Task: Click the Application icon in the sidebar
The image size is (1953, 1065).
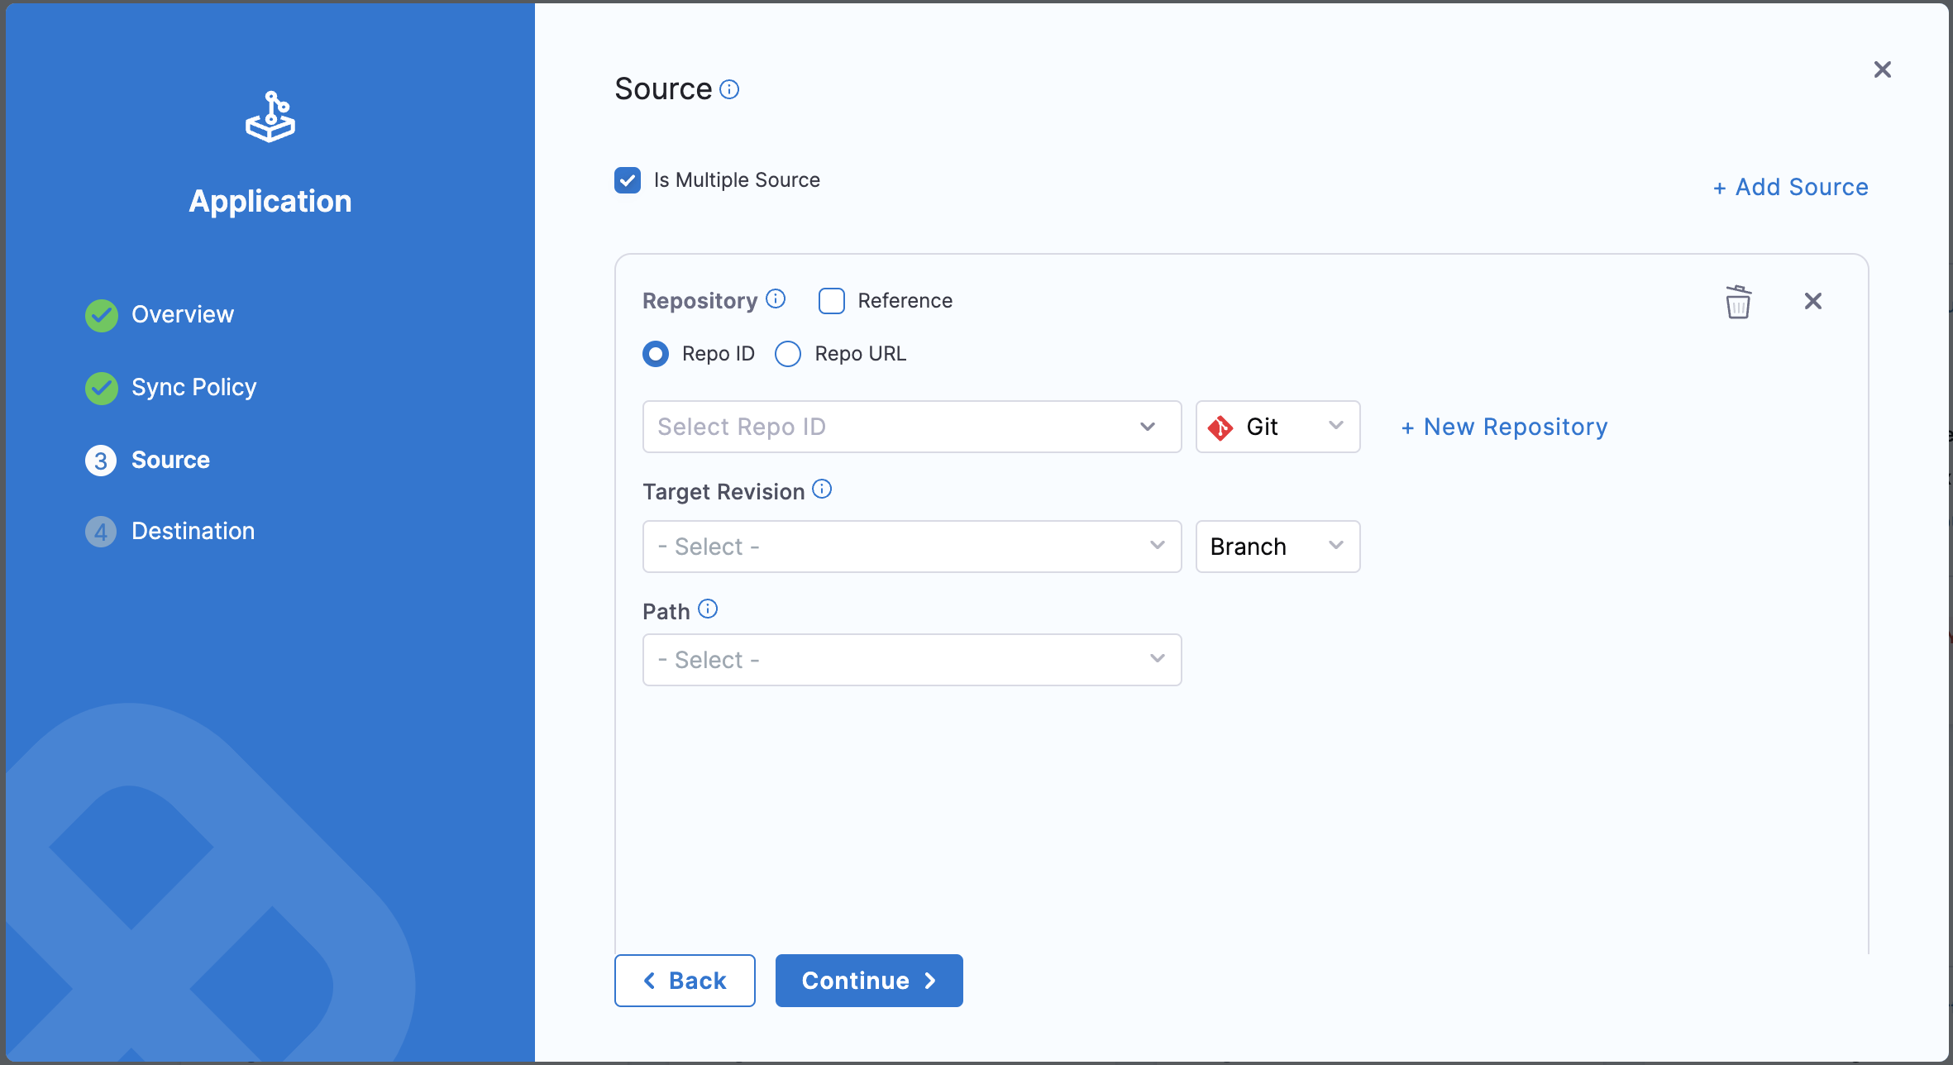Action: [x=270, y=116]
